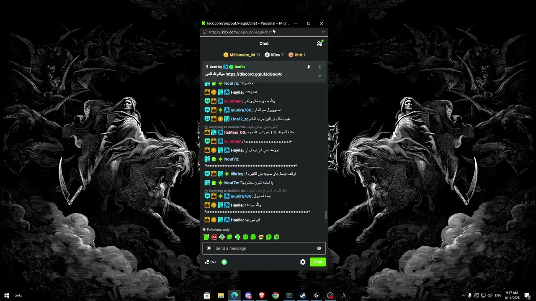Focus the Send a message field

click(264, 248)
